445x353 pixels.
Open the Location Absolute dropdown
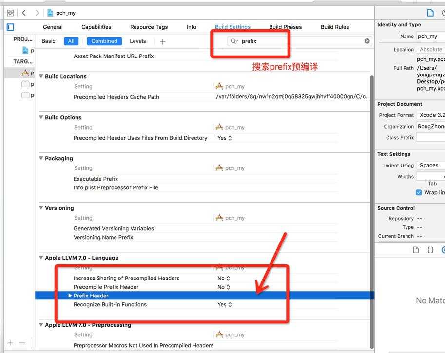pyautogui.click(x=430, y=49)
